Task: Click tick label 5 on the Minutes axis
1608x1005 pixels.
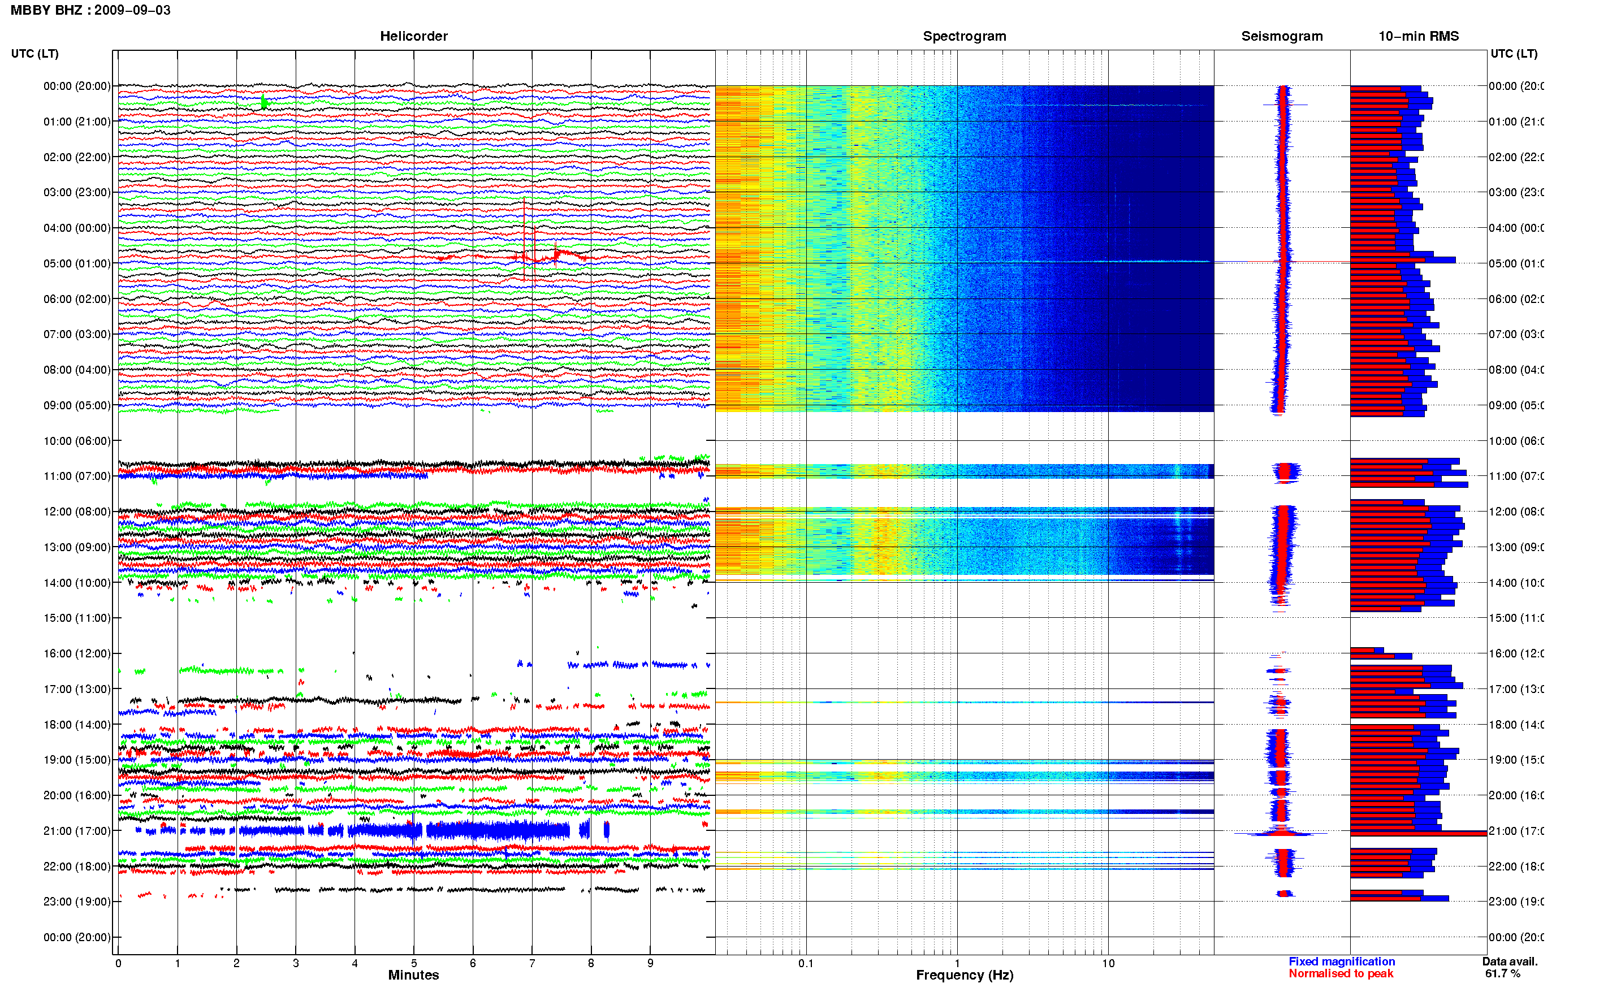Action: (x=414, y=963)
